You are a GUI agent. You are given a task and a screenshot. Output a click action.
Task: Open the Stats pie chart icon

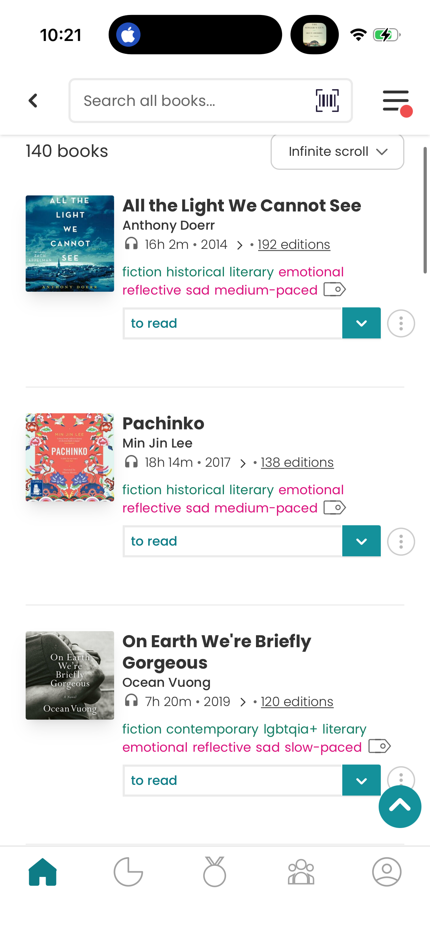[128, 873]
